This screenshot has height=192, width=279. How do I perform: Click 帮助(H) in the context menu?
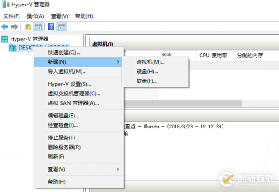pyautogui.click(x=78, y=182)
